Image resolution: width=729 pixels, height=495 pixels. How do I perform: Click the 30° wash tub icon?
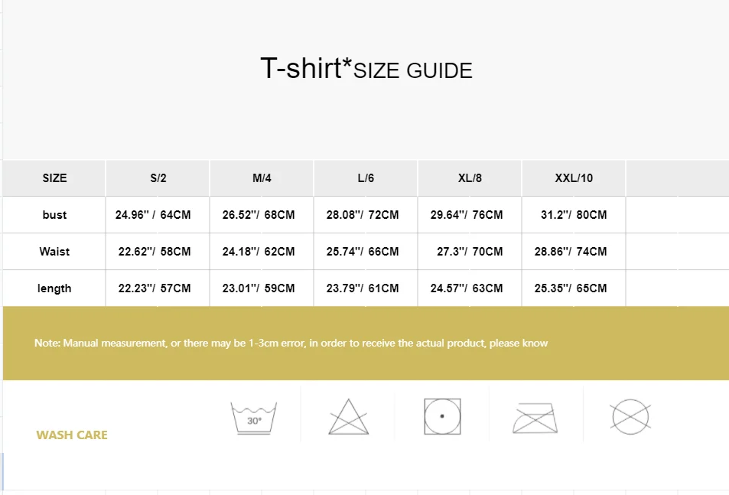pos(254,418)
